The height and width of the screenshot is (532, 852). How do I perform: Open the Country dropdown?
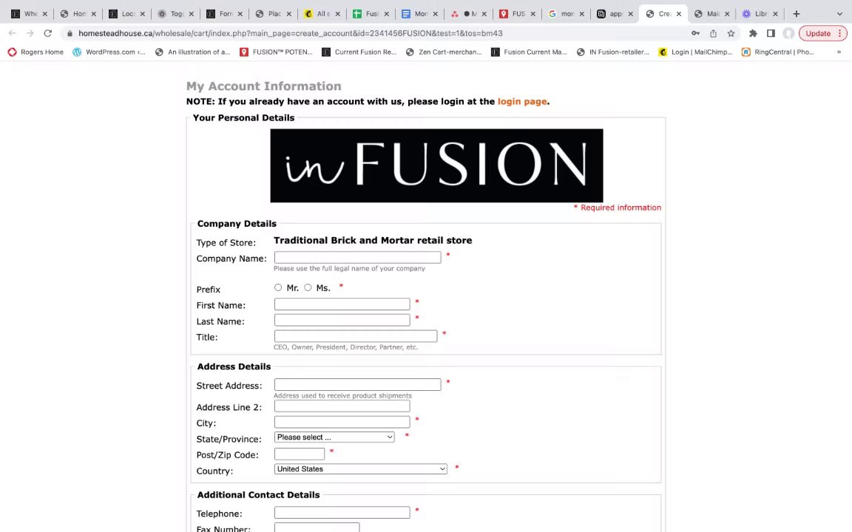[361, 469]
